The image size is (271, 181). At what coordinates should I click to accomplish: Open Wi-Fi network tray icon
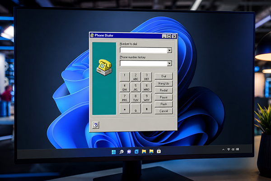(229, 149)
